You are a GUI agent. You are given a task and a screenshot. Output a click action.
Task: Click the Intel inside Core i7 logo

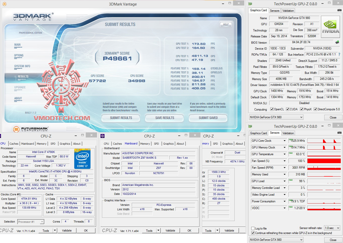click(82, 159)
